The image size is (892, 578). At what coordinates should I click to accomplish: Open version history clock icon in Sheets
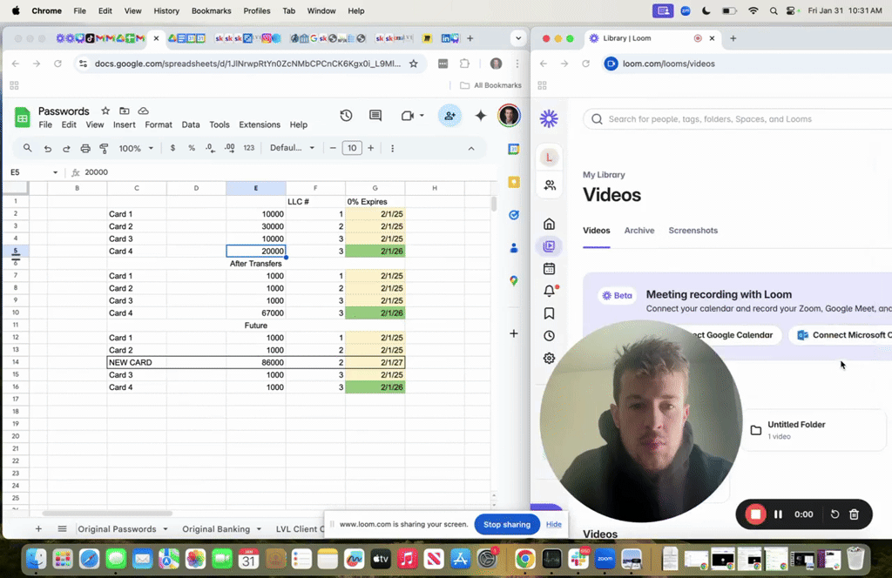point(346,116)
